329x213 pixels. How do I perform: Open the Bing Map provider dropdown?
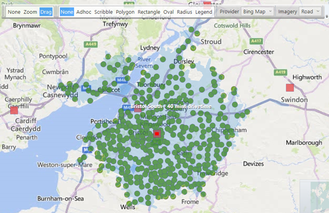click(x=257, y=12)
